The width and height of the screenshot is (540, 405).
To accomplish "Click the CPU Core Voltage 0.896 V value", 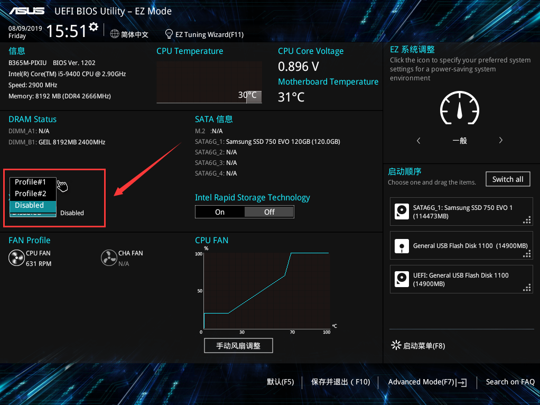I will (x=298, y=67).
